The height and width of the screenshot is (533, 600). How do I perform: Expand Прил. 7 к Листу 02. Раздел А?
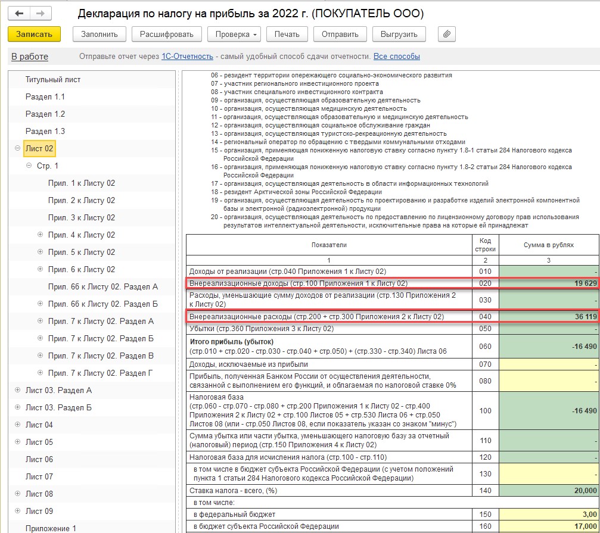(x=40, y=321)
